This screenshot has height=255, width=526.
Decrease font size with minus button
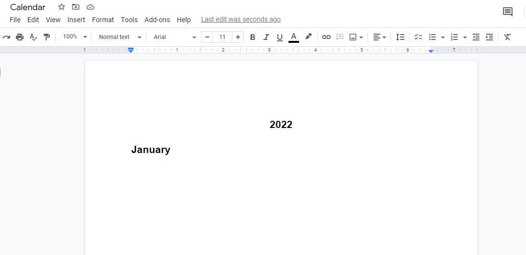click(207, 37)
